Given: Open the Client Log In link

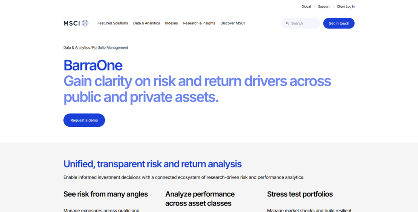Looking at the screenshot, I should tap(346, 7).
